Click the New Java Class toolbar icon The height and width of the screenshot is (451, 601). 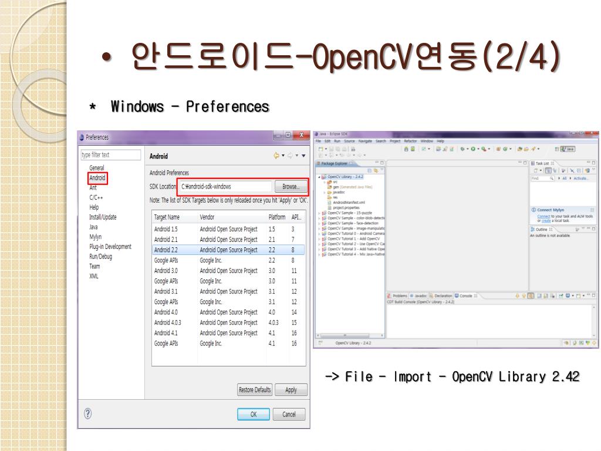[505, 149]
